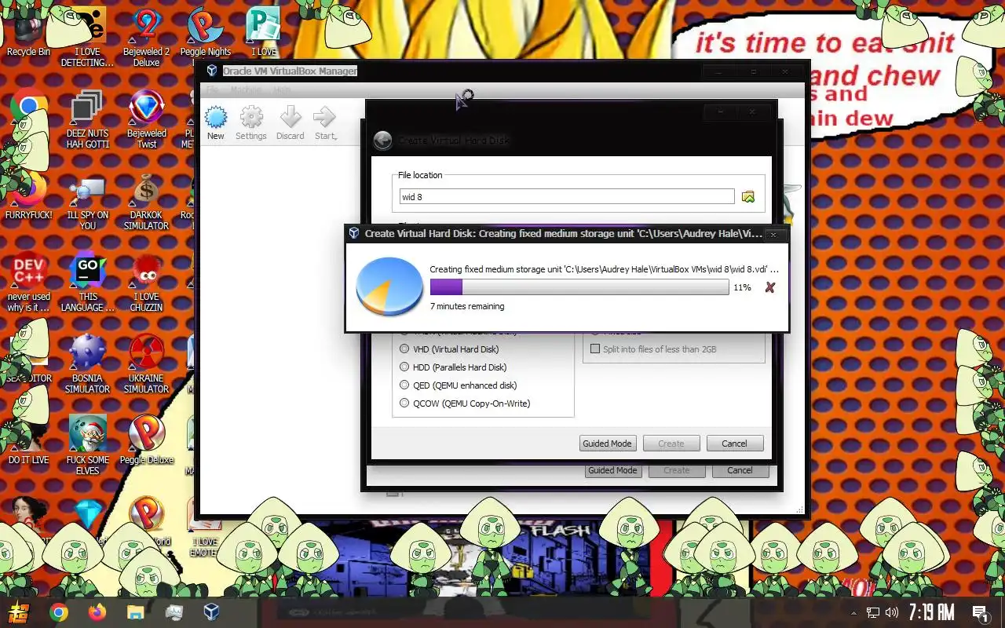This screenshot has width=1005, height=628.
Task: Select QCOW (QEMU Copy-On-Write) option
Action: coord(404,403)
